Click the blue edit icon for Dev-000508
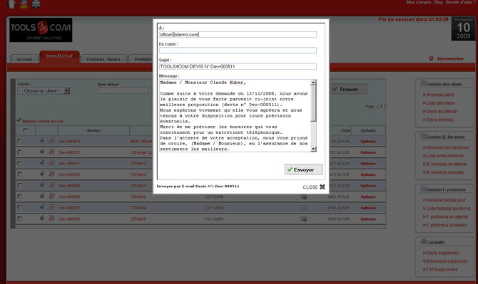This screenshot has height=284, width=478. click(x=42, y=196)
